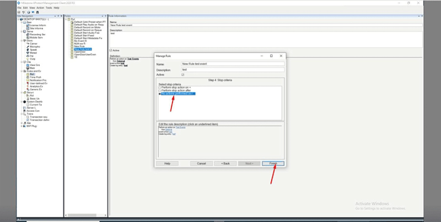Click the Site Informa icon in the tree
Viewport: 441px width, 222px height.
coord(28,29)
